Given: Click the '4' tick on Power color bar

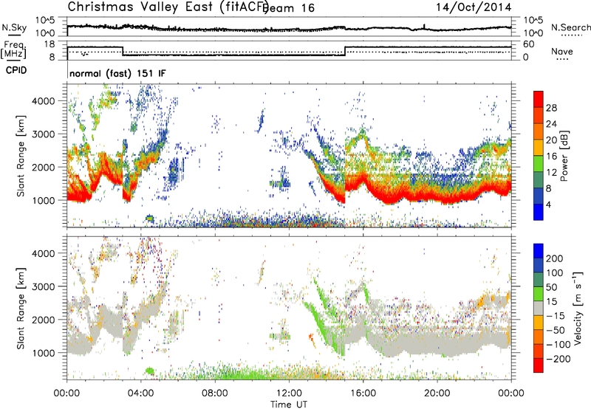Looking at the screenshot, I should pyautogui.click(x=548, y=205).
